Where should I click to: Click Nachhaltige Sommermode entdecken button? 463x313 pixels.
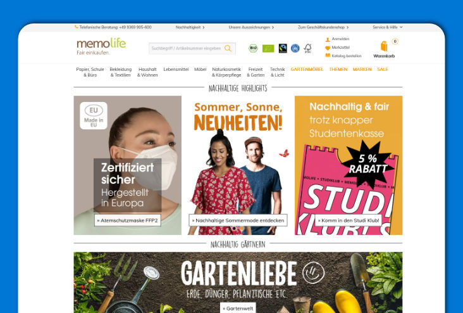coord(238,220)
